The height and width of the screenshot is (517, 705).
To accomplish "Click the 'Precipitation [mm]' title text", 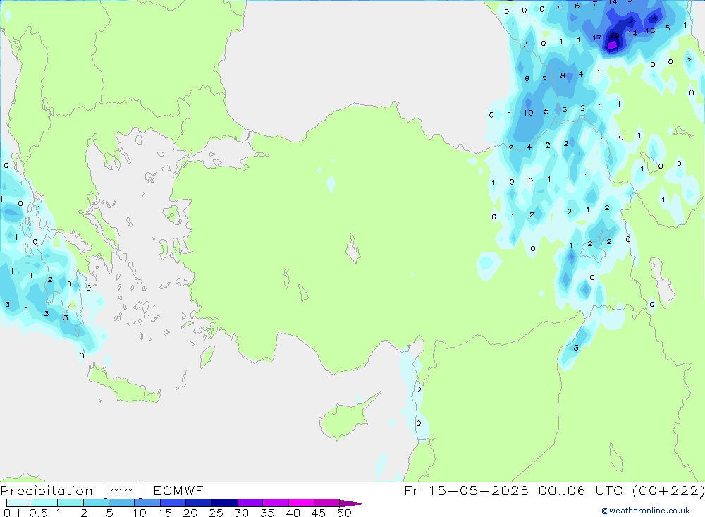I will pyautogui.click(x=72, y=491).
